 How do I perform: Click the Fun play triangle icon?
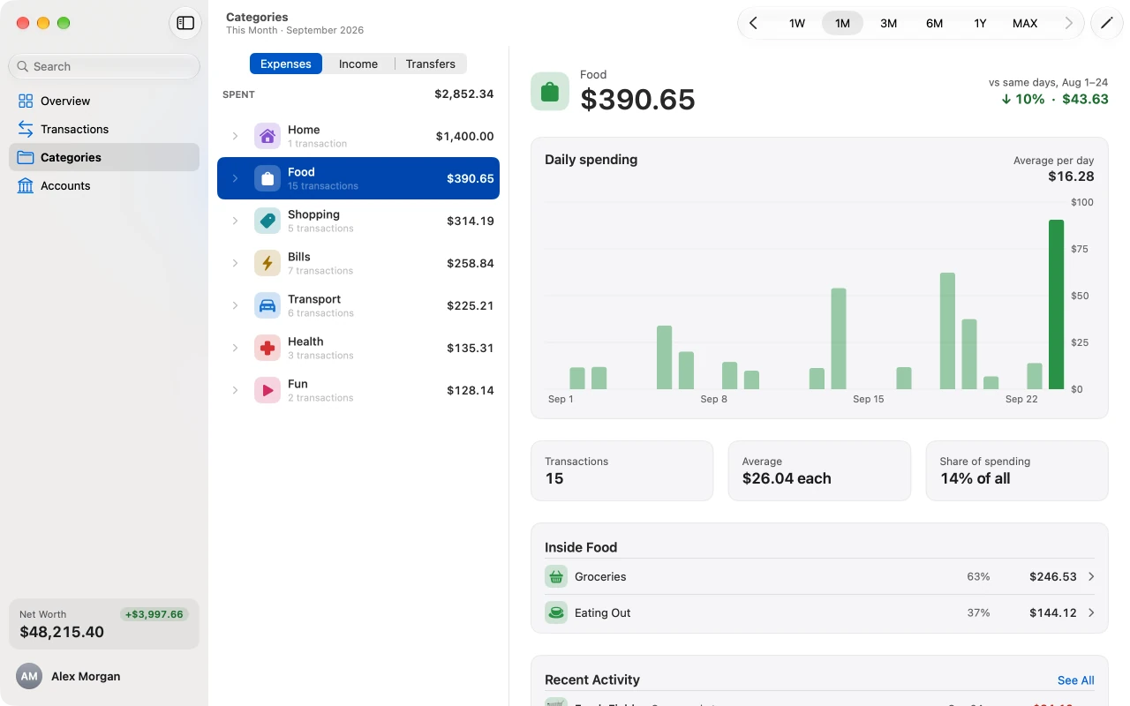(x=267, y=390)
